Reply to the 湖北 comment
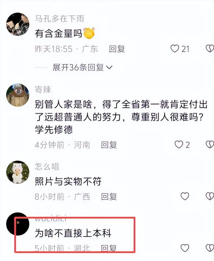This screenshot has width=214, height=261. point(109,248)
